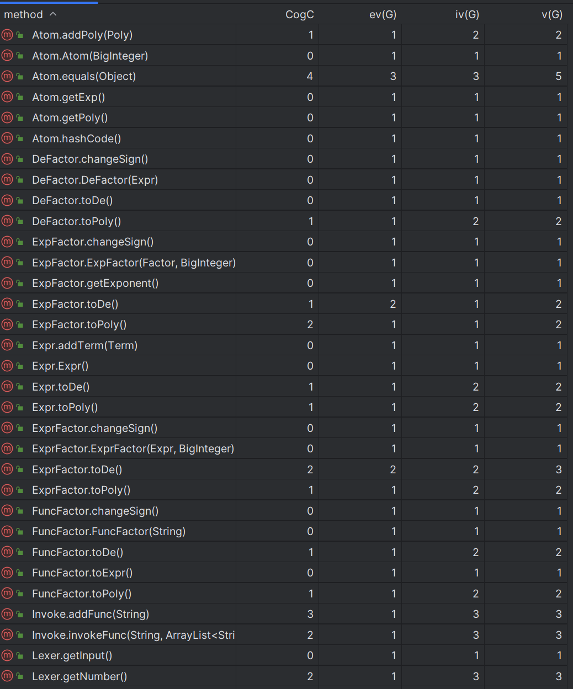This screenshot has width=573, height=689.
Task: Sort by the ev(G) column header
Action: (383, 14)
